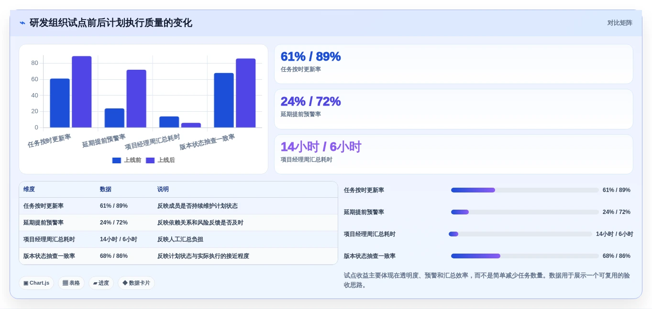This screenshot has height=309, width=652.
Task: Click the 任务按时更新率 x-axis chart label
Action: click(49, 140)
